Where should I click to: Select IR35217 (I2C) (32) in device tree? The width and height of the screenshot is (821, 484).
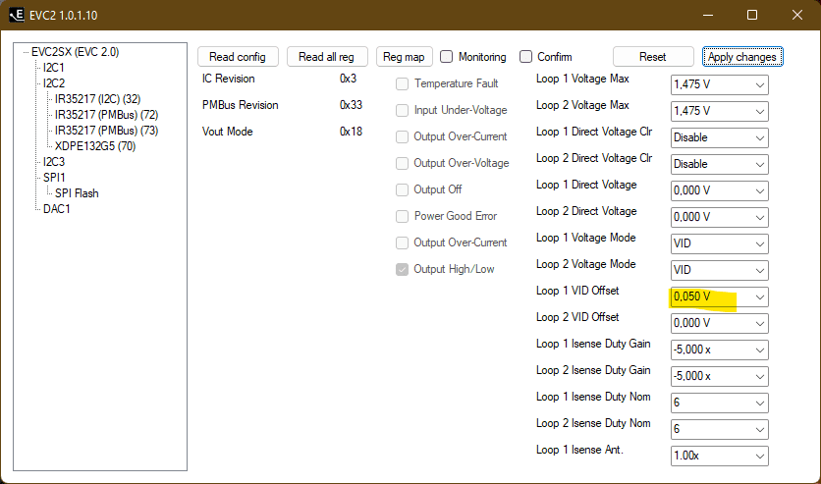pyautogui.click(x=97, y=99)
